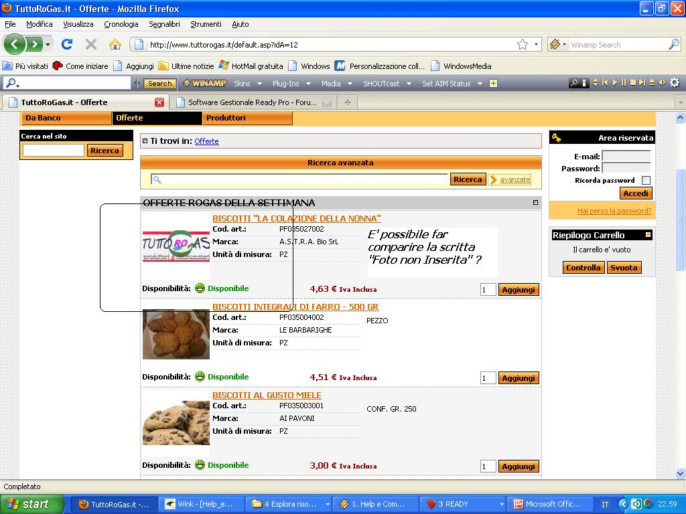Open the Winamp toolbar settings gear
The image size is (686, 514).
pyautogui.click(x=675, y=83)
